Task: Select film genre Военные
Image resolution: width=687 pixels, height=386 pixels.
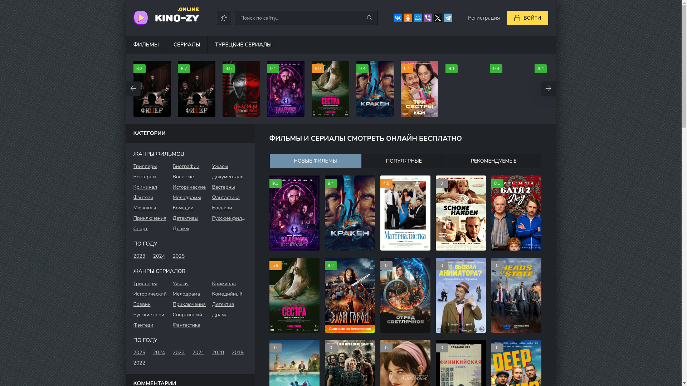Action: (x=183, y=177)
